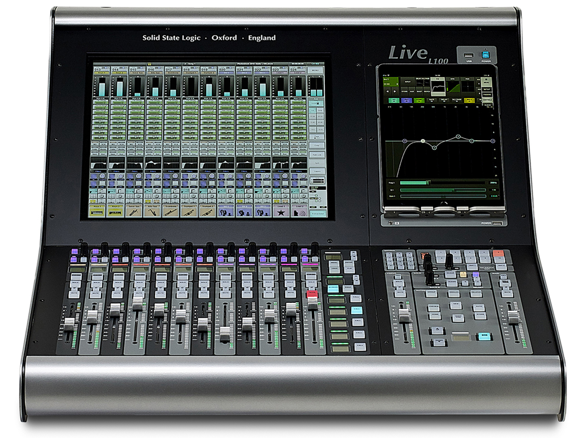The image size is (585, 438).
Task: Tap the Trombone instrument icon on channel 017
Action: pos(171,212)
